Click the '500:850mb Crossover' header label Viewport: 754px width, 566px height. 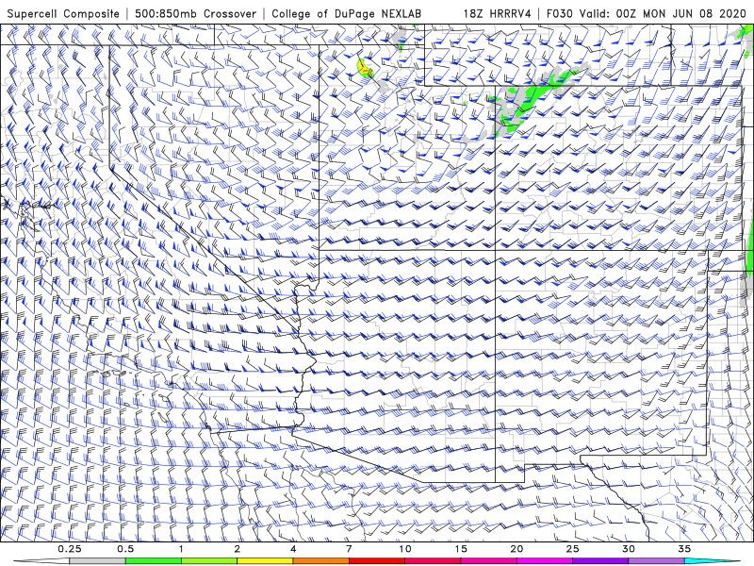tap(195, 13)
